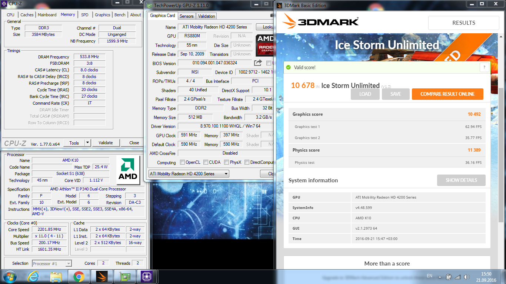This screenshot has width=506, height=284.
Task: Click the LOAD button in 3DMark
Action: [x=365, y=94]
